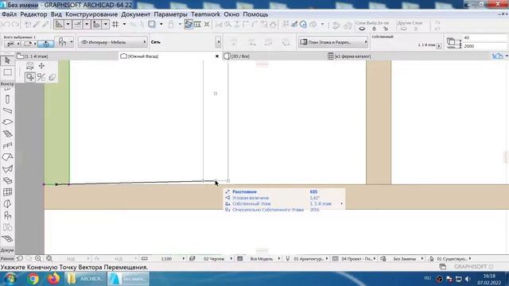Open Google Chrome from the taskbar
This screenshot has width=509, height=286.
pyautogui.click(x=33, y=279)
